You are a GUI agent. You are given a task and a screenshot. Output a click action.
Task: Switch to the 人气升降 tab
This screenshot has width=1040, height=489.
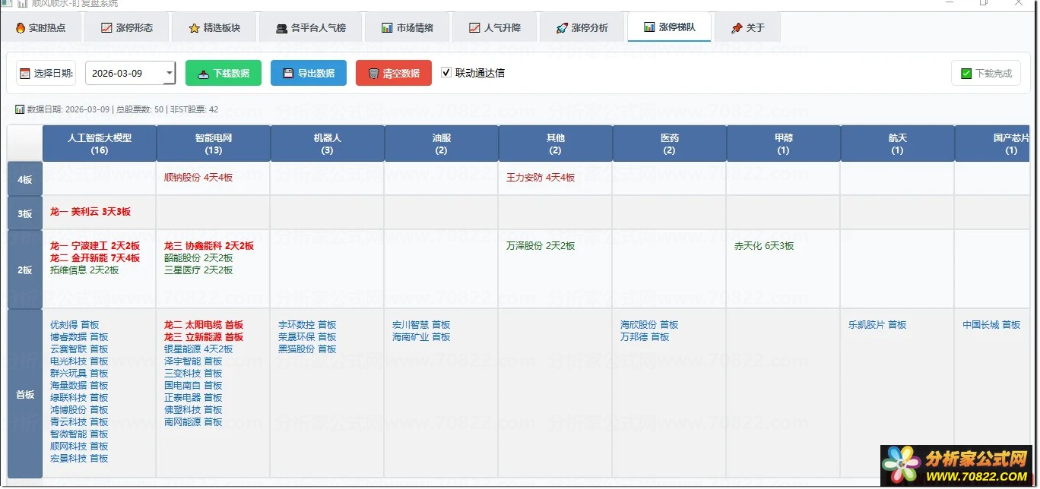pos(494,28)
